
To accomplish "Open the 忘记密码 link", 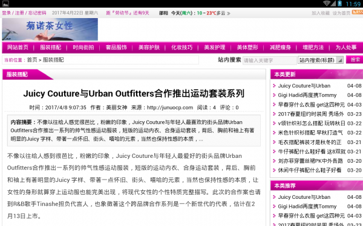I will pos(37,13).
